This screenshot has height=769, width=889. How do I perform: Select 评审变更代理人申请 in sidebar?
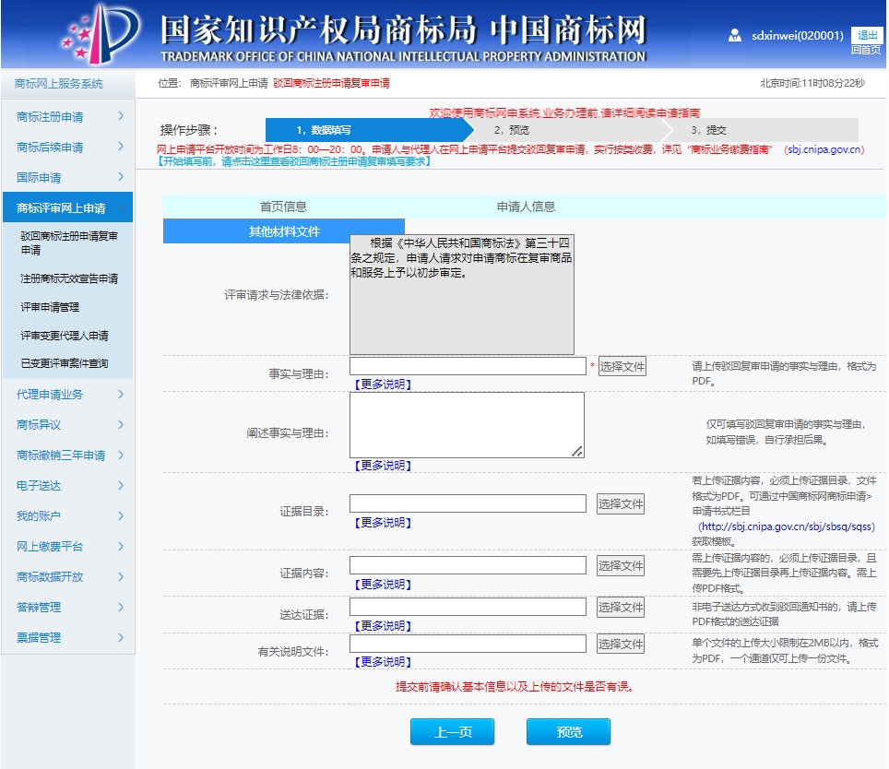tap(64, 336)
